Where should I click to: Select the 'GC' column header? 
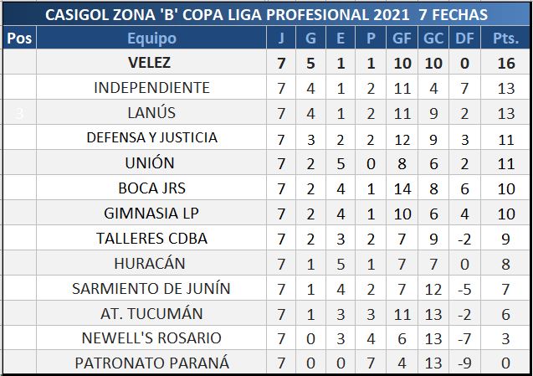(433, 39)
